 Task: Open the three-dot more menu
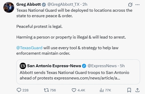(137, 5)
